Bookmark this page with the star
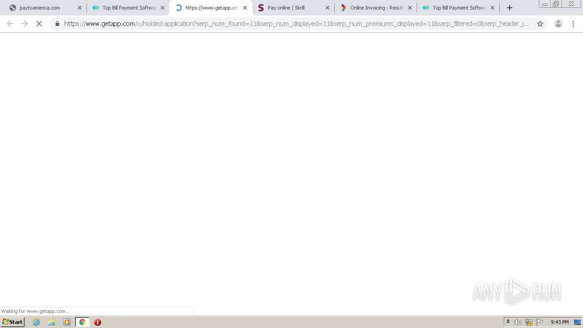This screenshot has width=583, height=328. coord(540,24)
